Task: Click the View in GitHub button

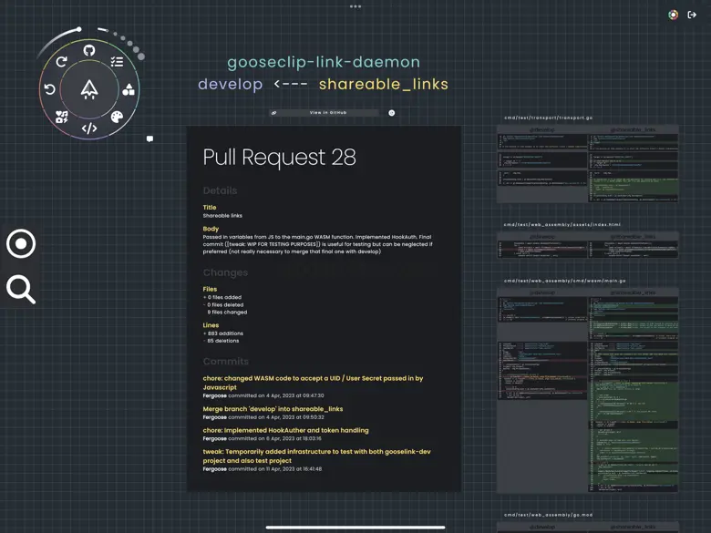Action: coord(327,113)
